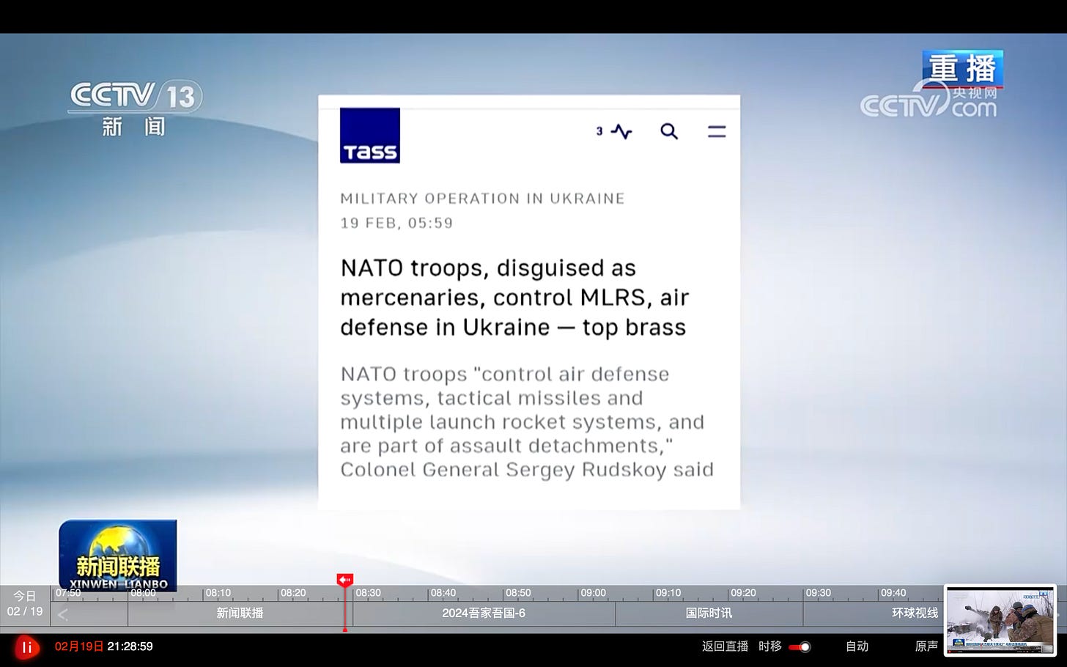
Task: Click the 09:00 time tick on timeline
Action: click(x=593, y=593)
